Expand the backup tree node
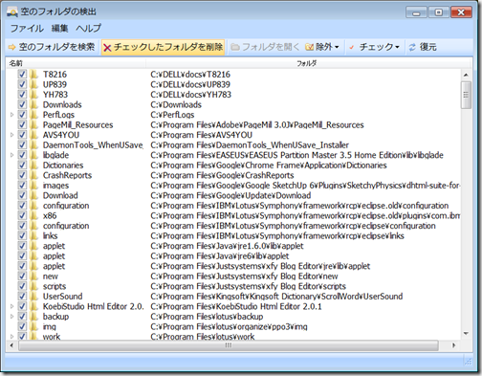482x376 pixels. point(11,317)
